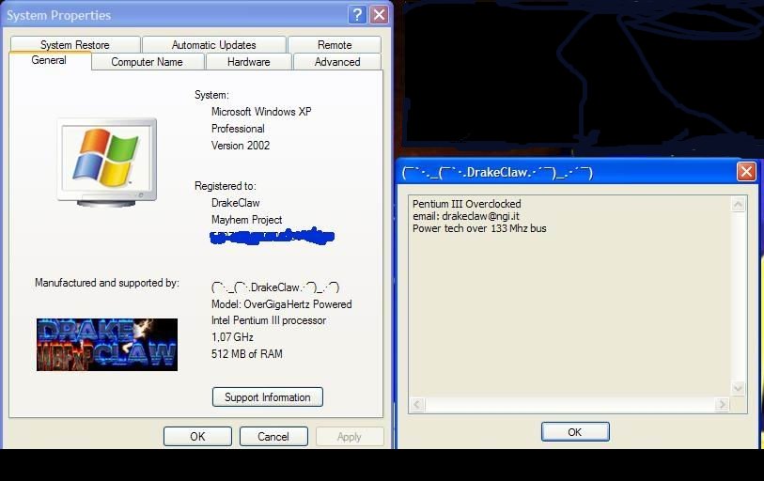
Task: Click the 'Registered to:' label
Action: coord(226,186)
